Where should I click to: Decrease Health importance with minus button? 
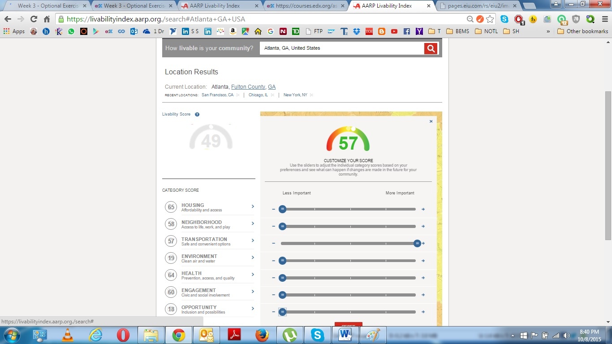(x=274, y=278)
